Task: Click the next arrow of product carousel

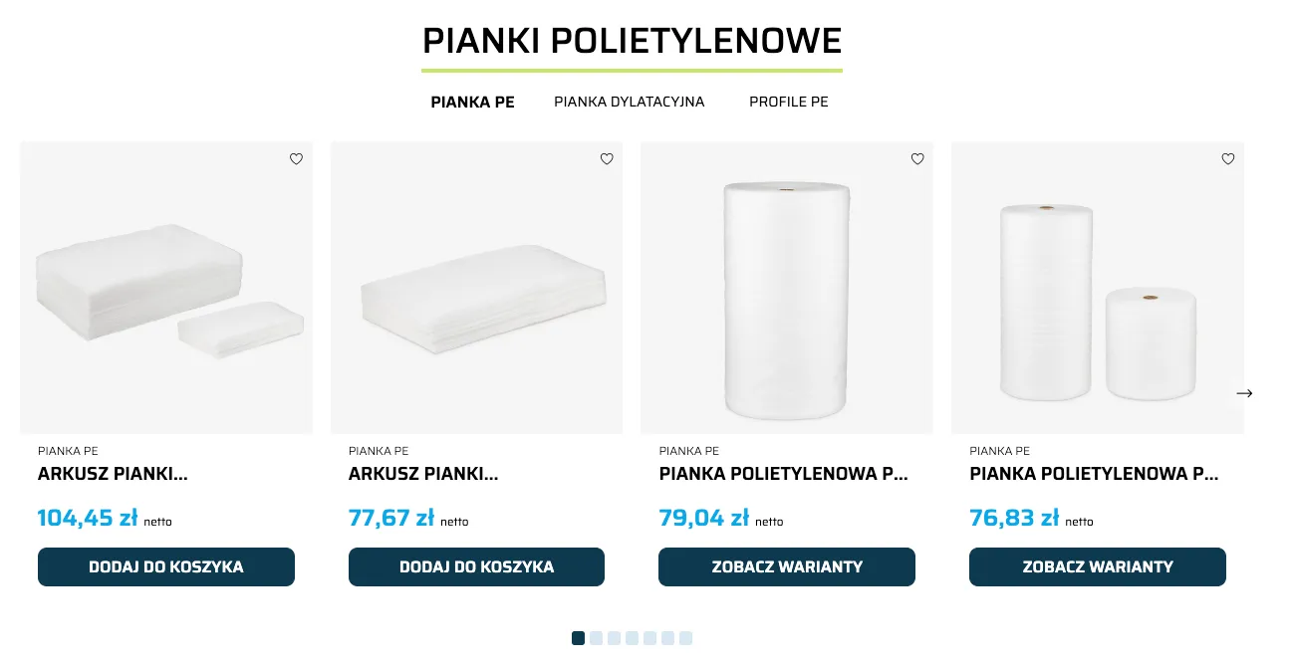Action: pos(1244,393)
